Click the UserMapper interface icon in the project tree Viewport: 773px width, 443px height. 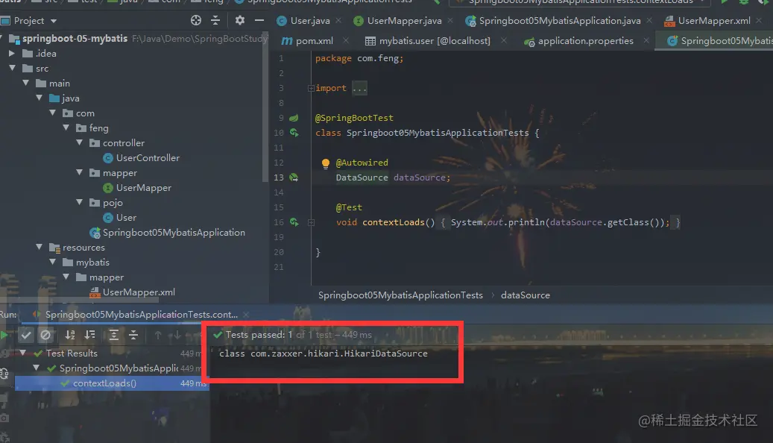108,188
